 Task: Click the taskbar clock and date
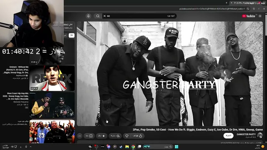(5, 147)
